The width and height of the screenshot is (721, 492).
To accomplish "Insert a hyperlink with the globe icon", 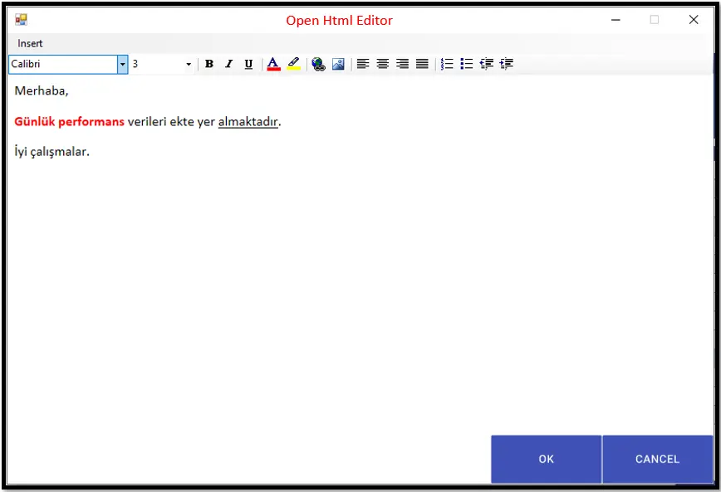I will pos(318,64).
